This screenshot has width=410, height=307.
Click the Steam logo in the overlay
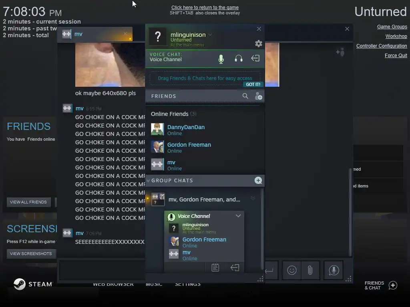[33, 284]
